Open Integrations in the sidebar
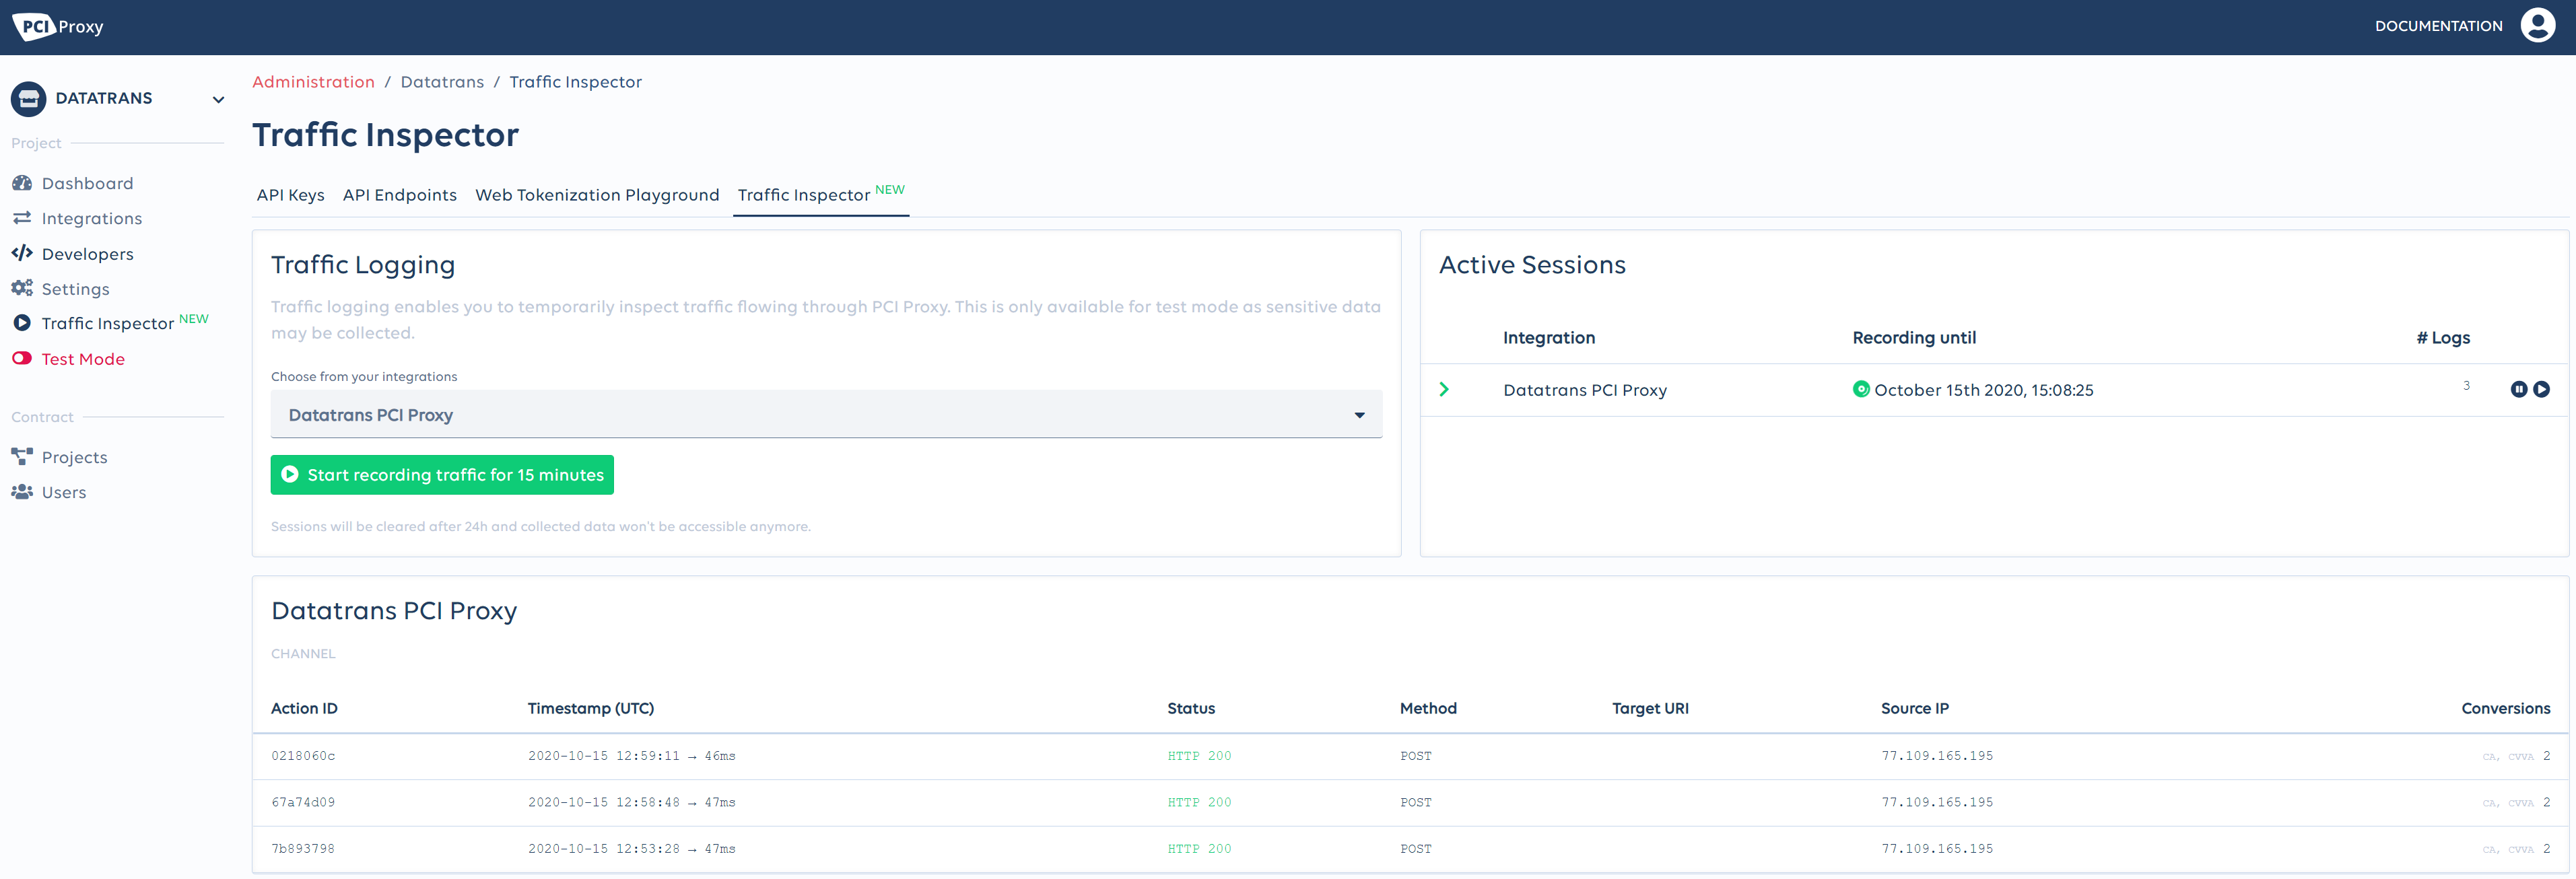Viewport: 2576px width, 879px height. click(91, 218)
